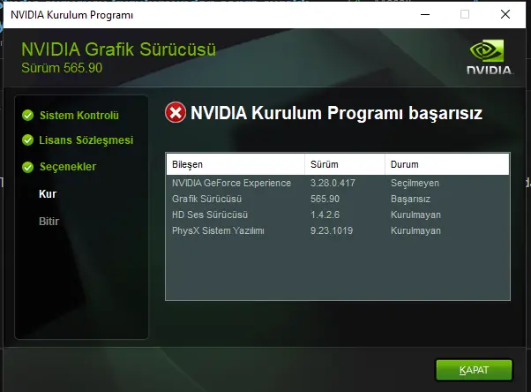Click Kurulmayan status for HD Ses Sürücüsü
This screenshot has width=531, height=392.
[415, 215]
